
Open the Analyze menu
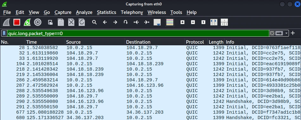pyautogui.click(x=84, y=12)
